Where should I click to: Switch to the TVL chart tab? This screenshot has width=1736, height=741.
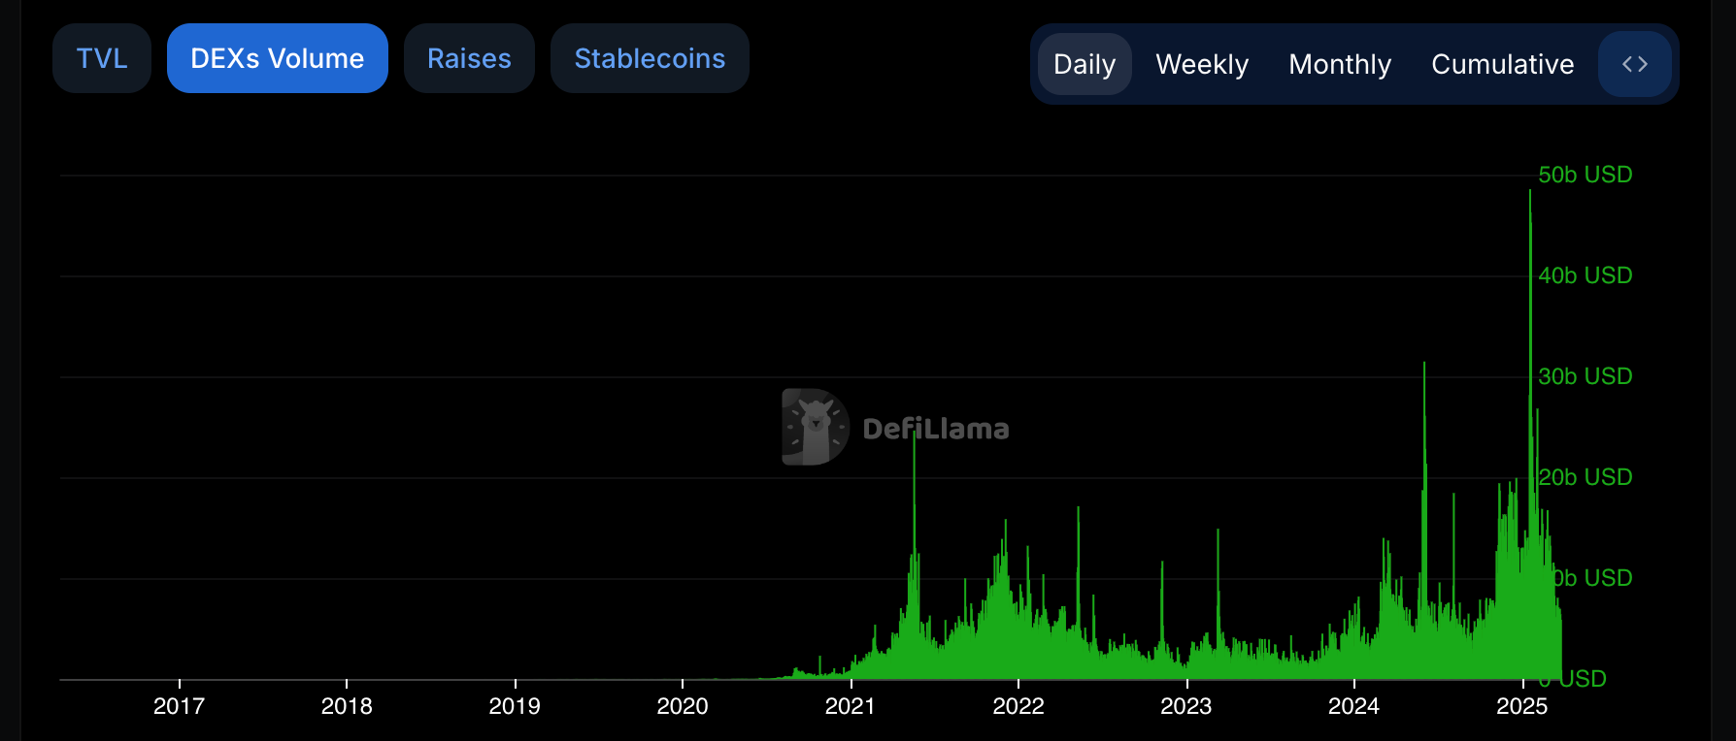(x=102, y=58)
